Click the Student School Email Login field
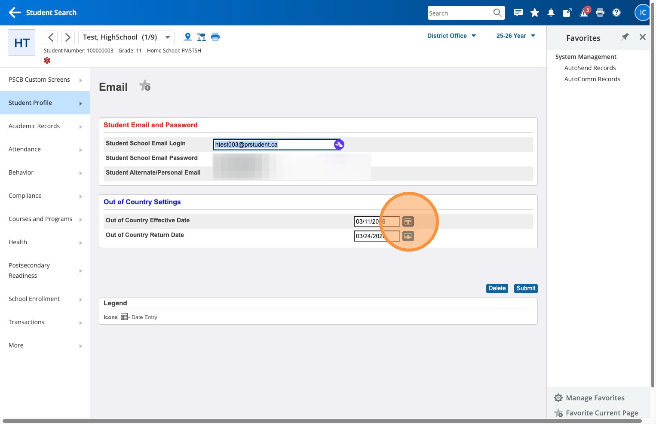The image size is (656, 424). pos(273,144)
